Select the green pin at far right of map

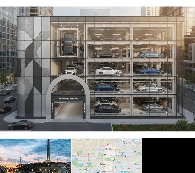(136, 163)
